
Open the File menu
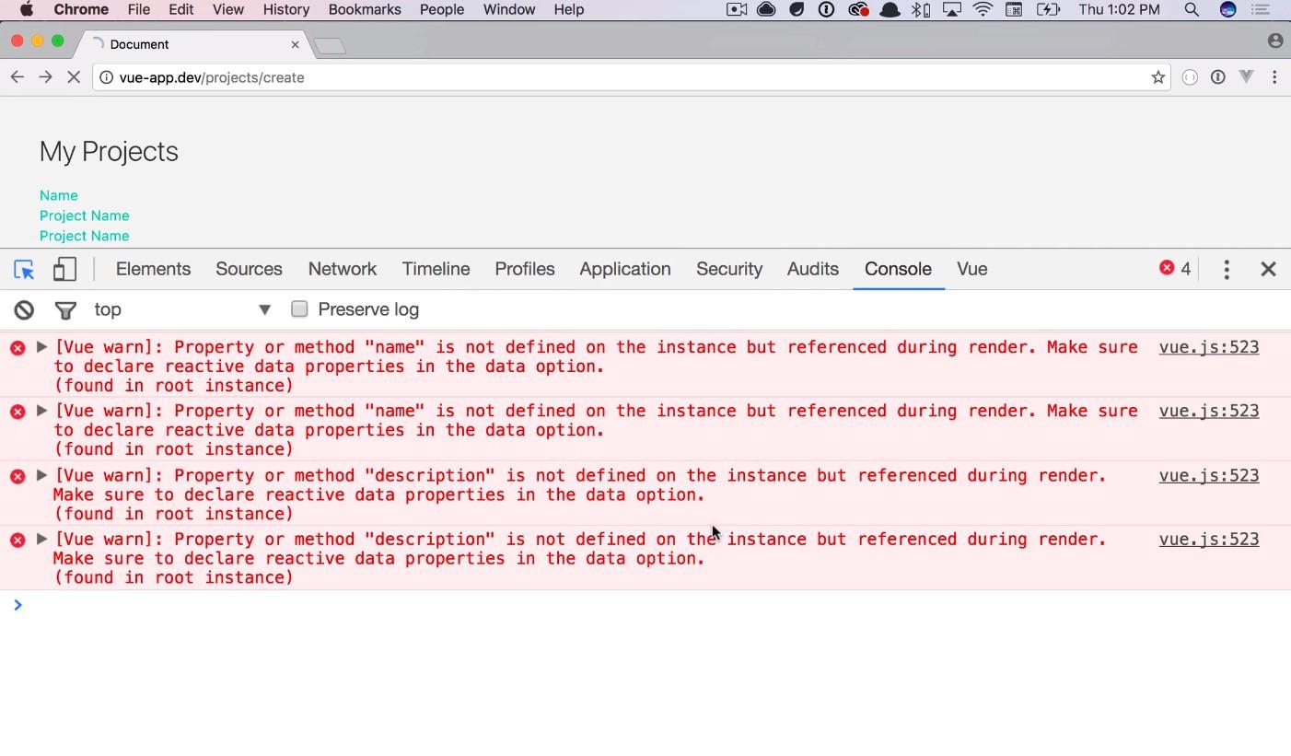click(x=139, y=9)
